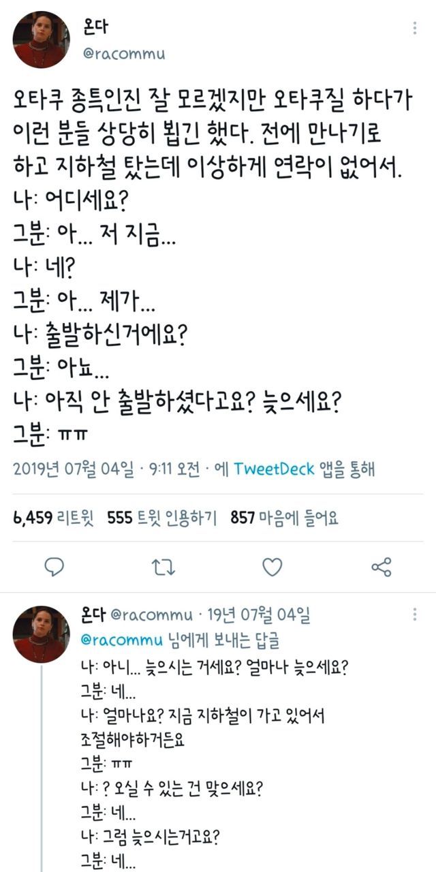Tap the retweet arrows icon
The image size is (436, 872).
[x=163, y=566]
